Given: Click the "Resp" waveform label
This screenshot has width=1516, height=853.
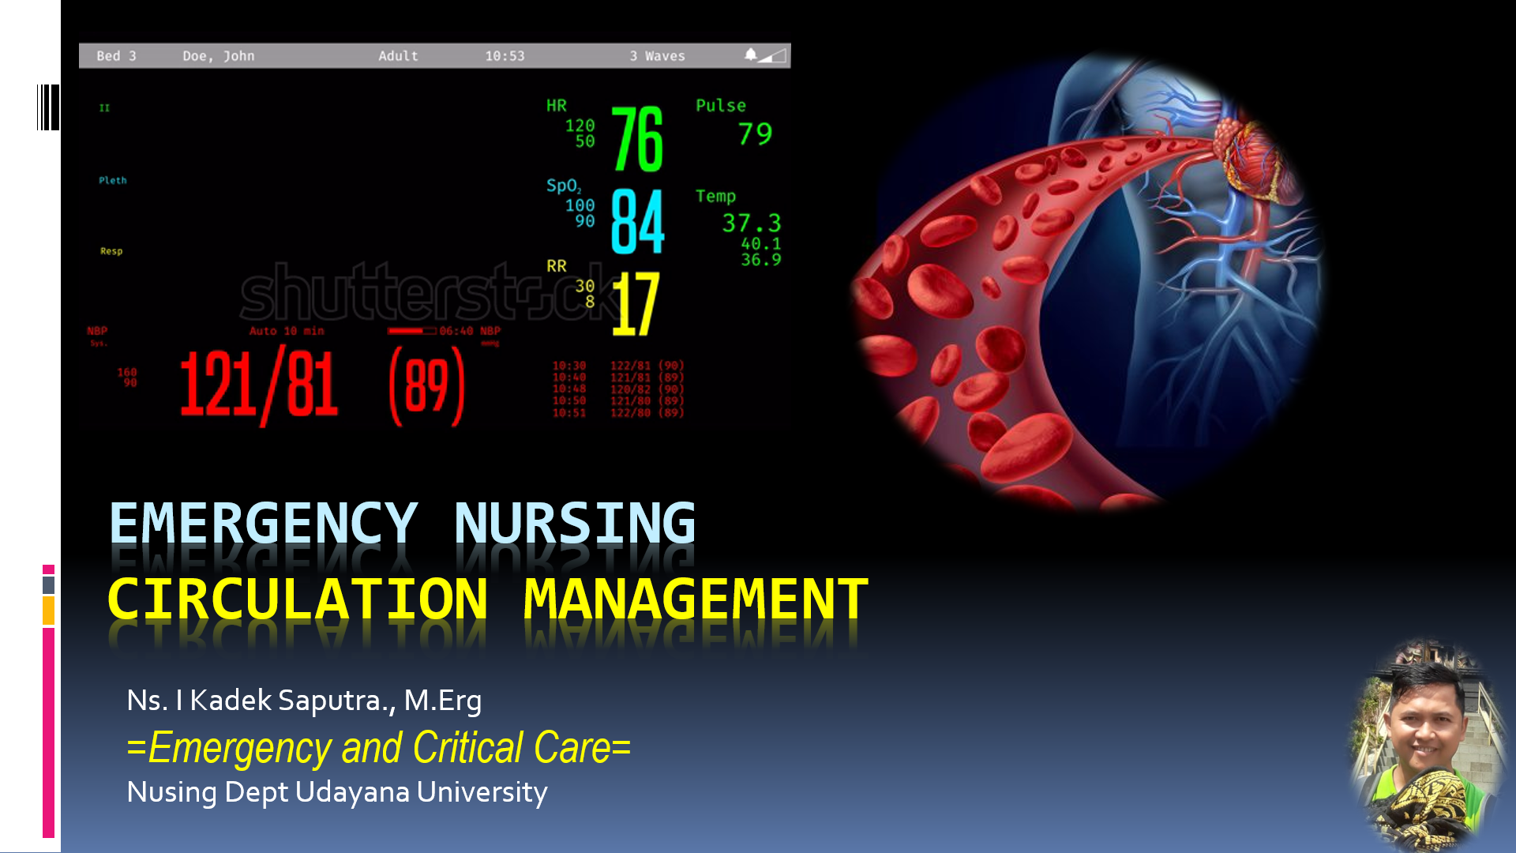Looking at the screenshot, I should pyautogui.click(x=111, y=251).
